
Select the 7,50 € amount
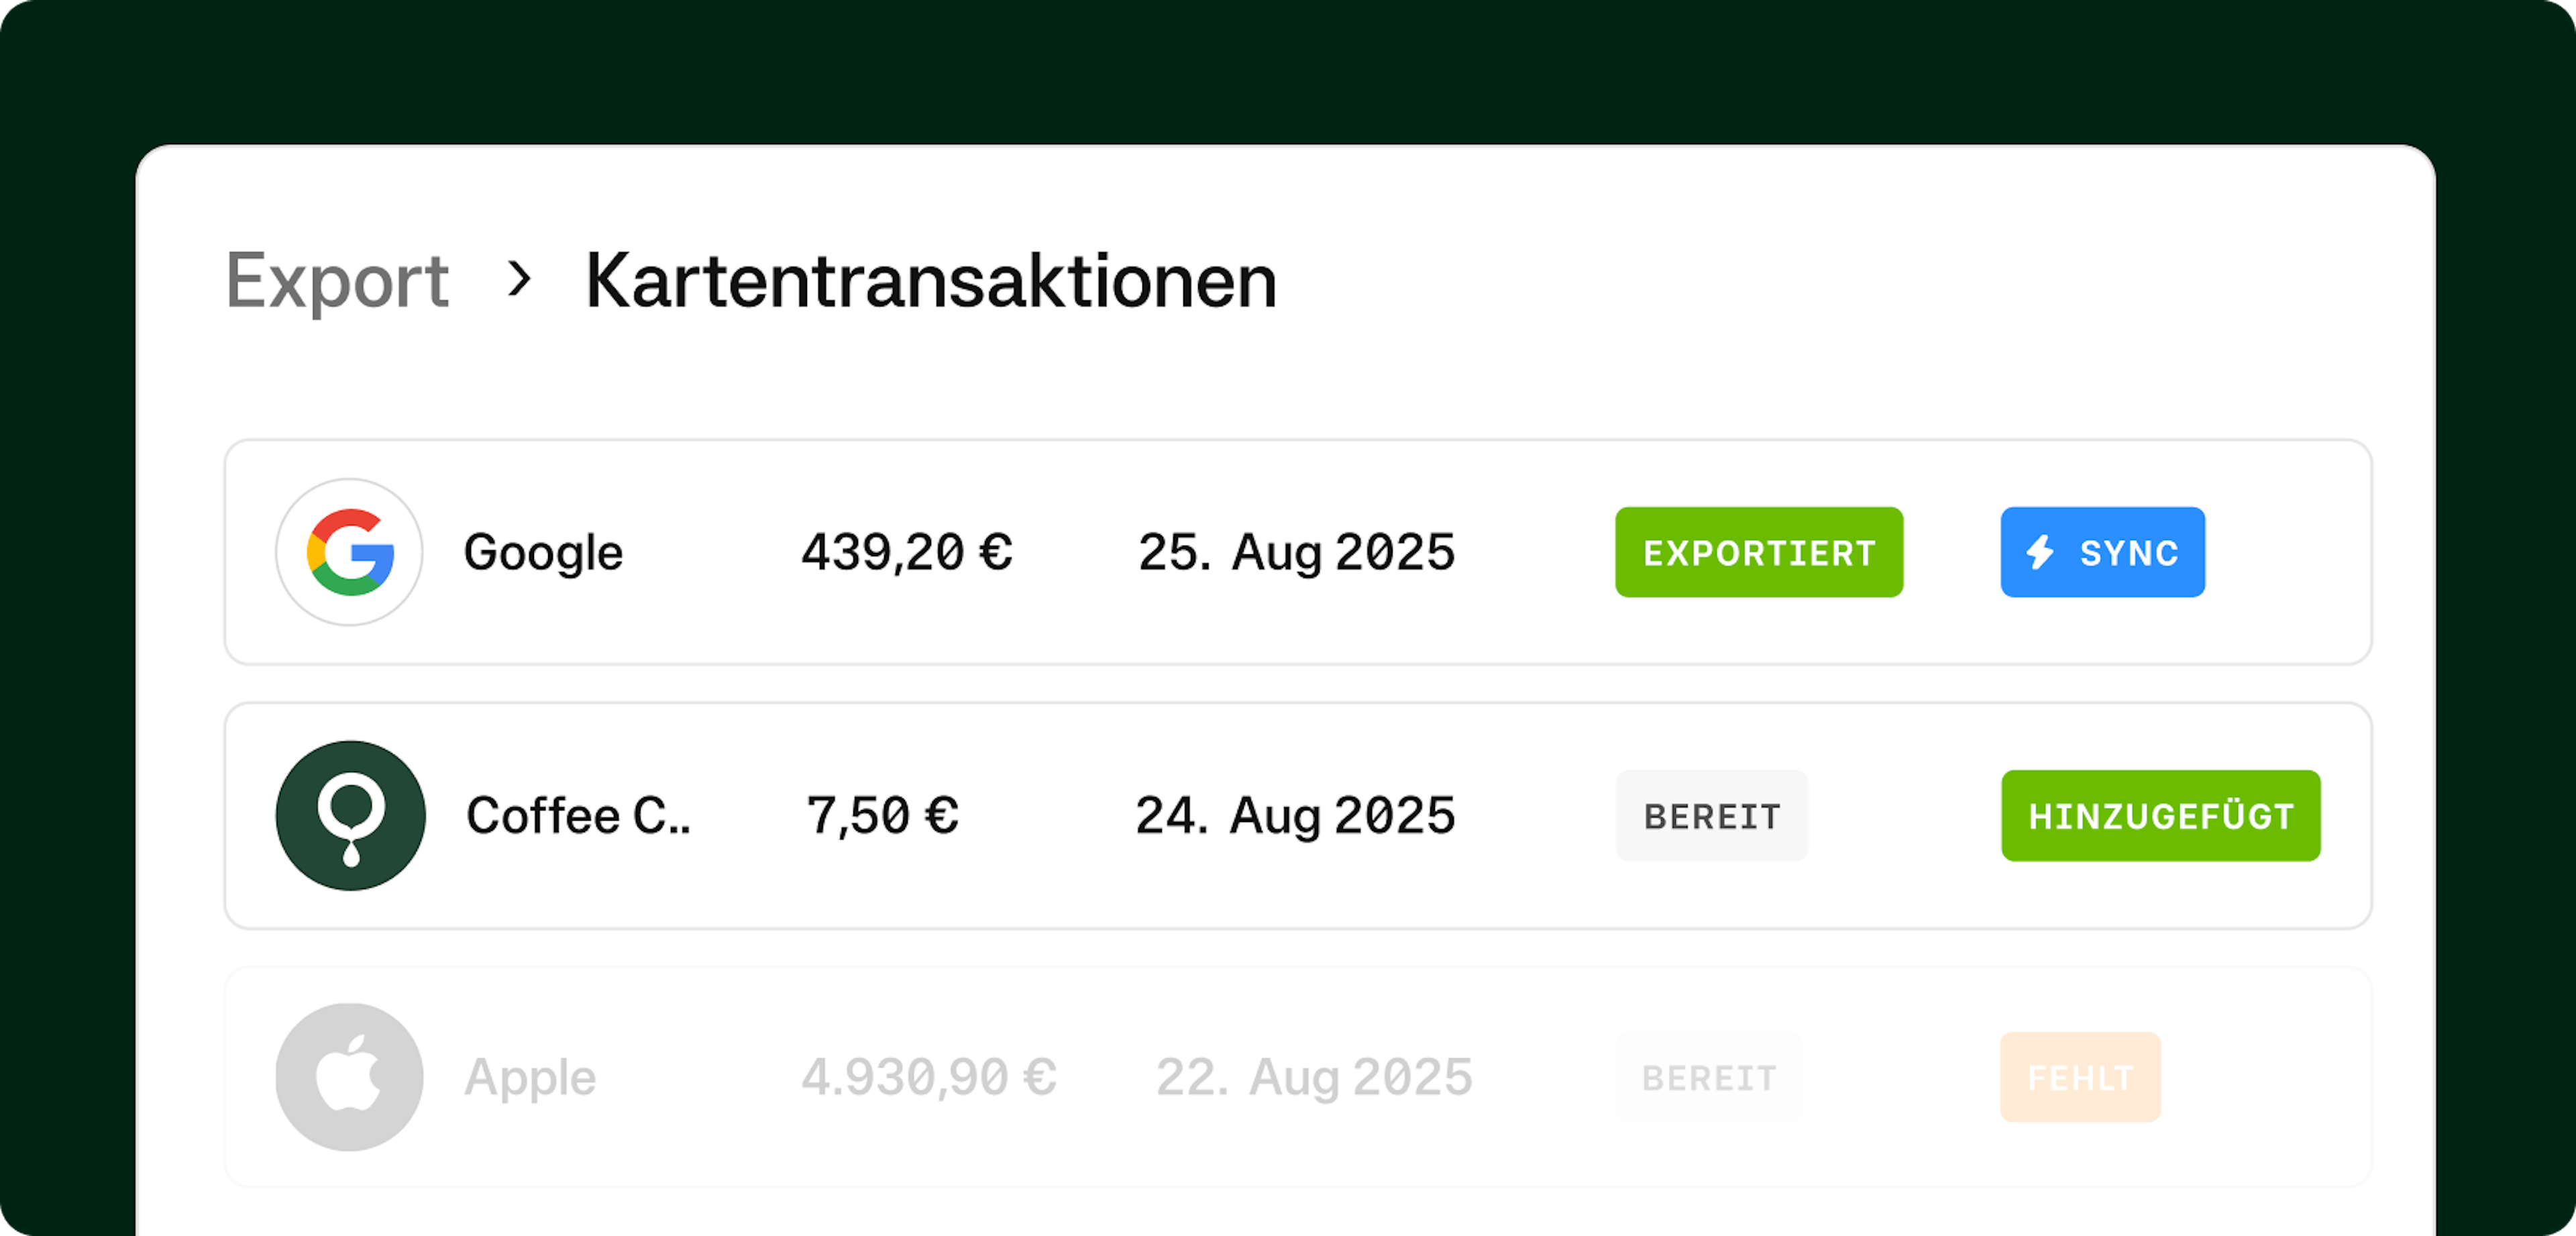click(882, 815)
